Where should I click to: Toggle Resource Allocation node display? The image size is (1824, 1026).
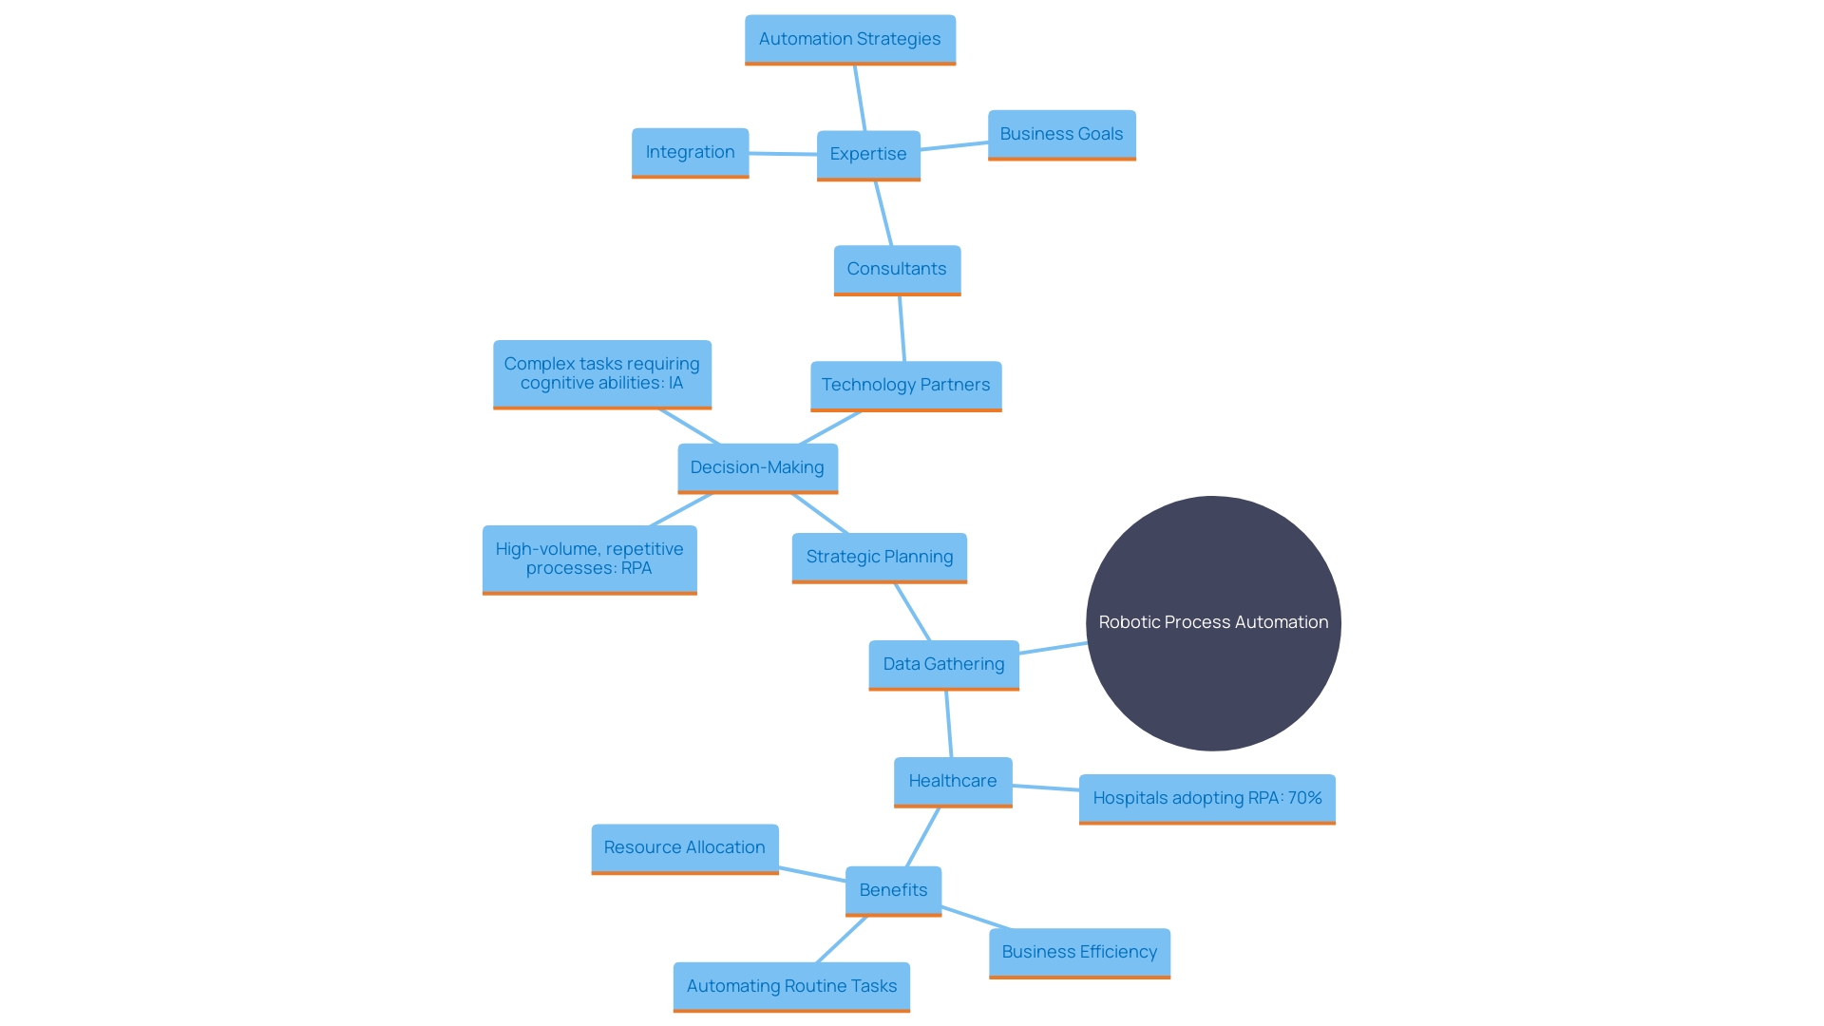[687, 845]
